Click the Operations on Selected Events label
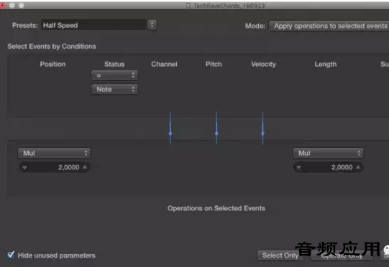 [x=216, y=208]
